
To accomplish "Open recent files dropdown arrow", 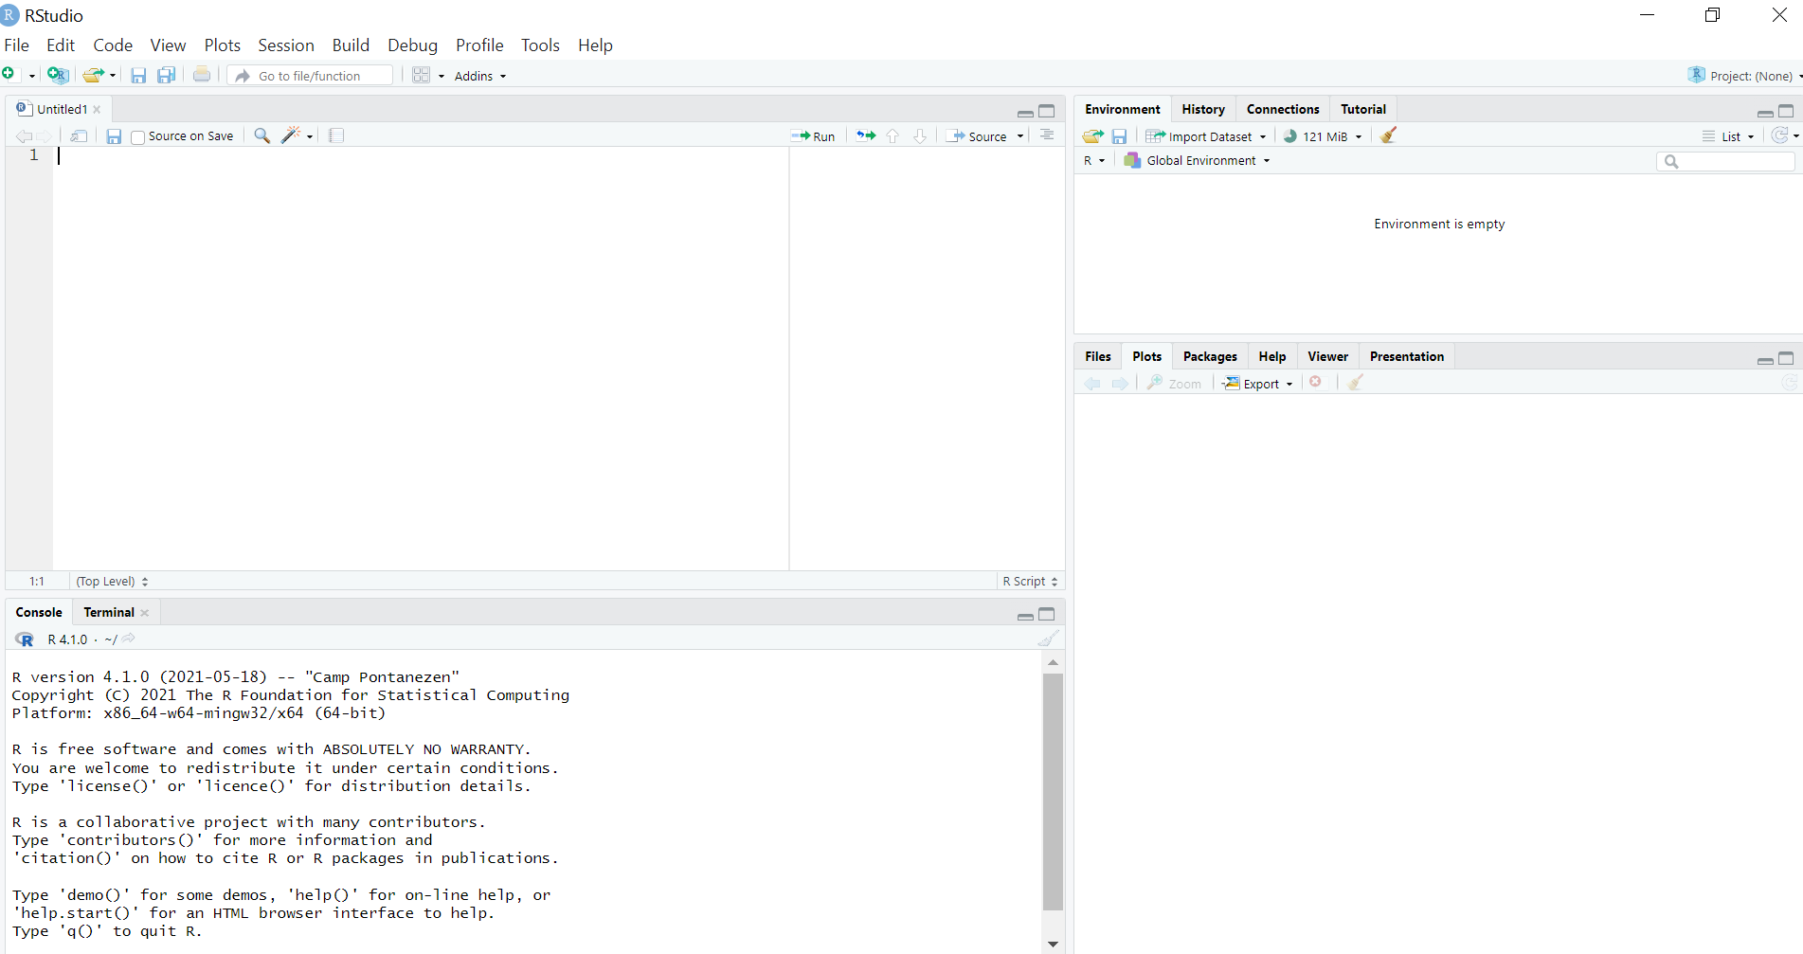I will [x=113, y=76].
